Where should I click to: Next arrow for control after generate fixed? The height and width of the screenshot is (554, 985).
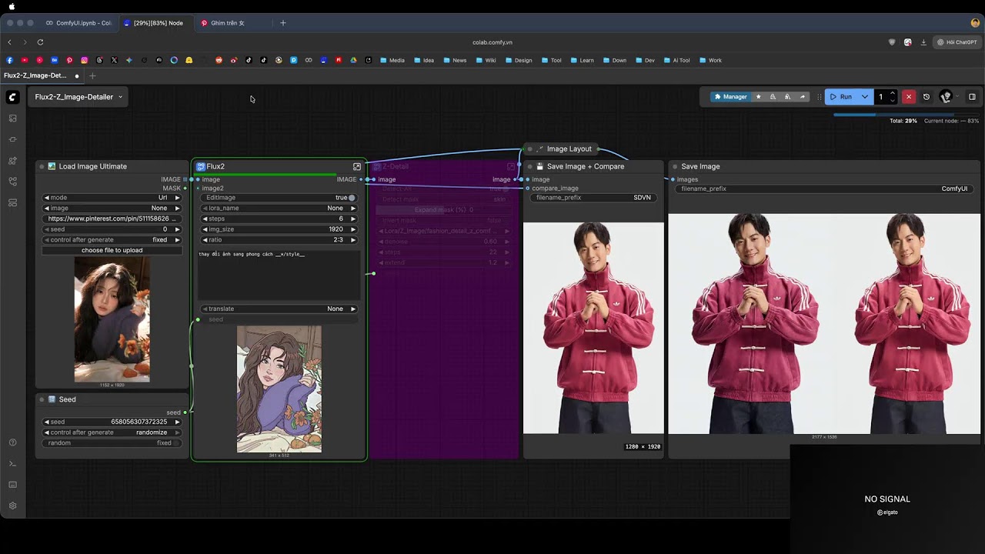(x=177, y=239)
